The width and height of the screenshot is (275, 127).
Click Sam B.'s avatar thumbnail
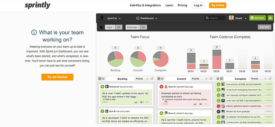[x=107, y=111]
